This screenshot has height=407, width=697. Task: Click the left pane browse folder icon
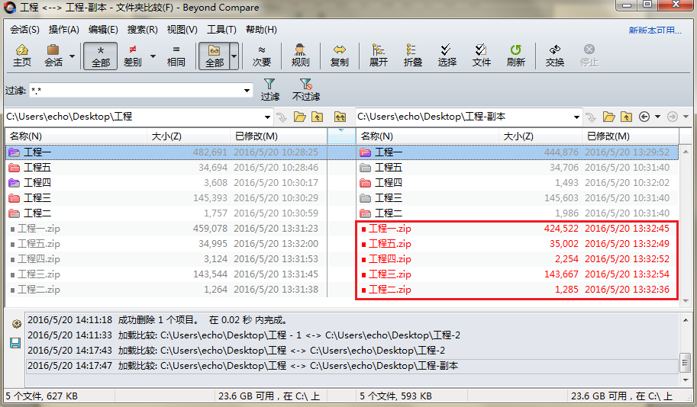tap(300, 117)
